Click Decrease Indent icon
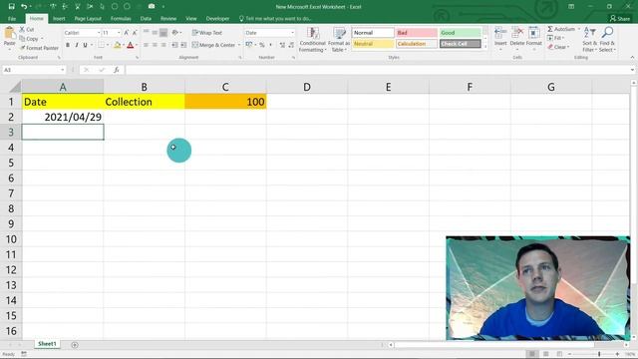 coord(174,45)
